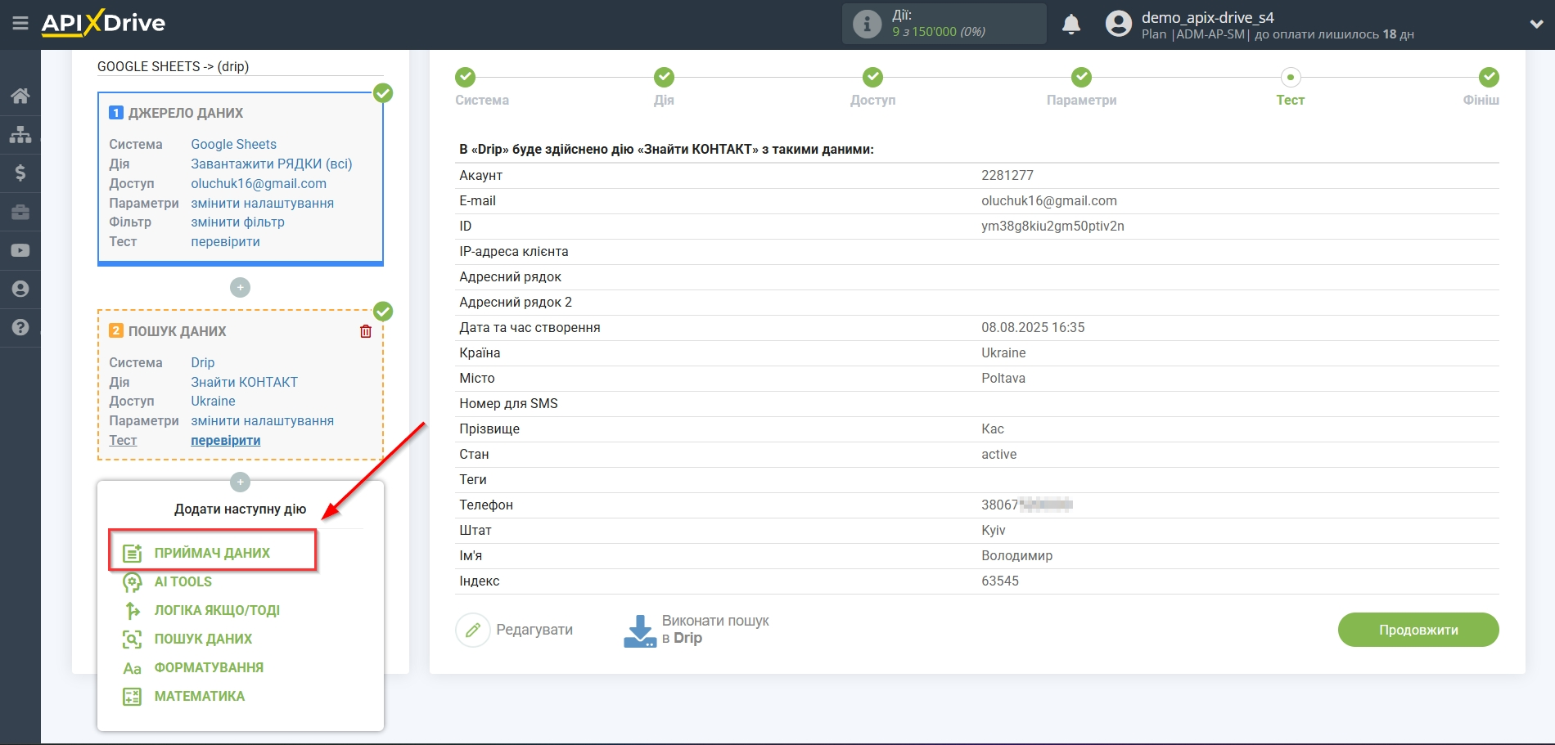Click the account value 2281277
The image size is (1555, 745).
tap(1007, 175)
